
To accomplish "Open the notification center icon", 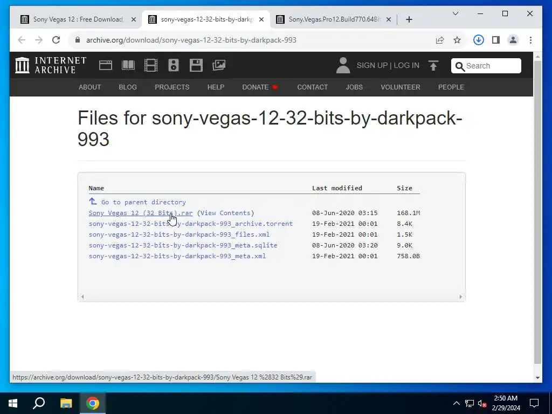I will (x=534, y=403).
